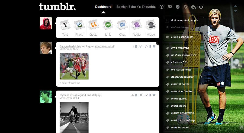The height and width of the screenshot is (133, 244).
Task: Click fuckyeabadstuber's avatar image
Action: [x=46, y=48]
